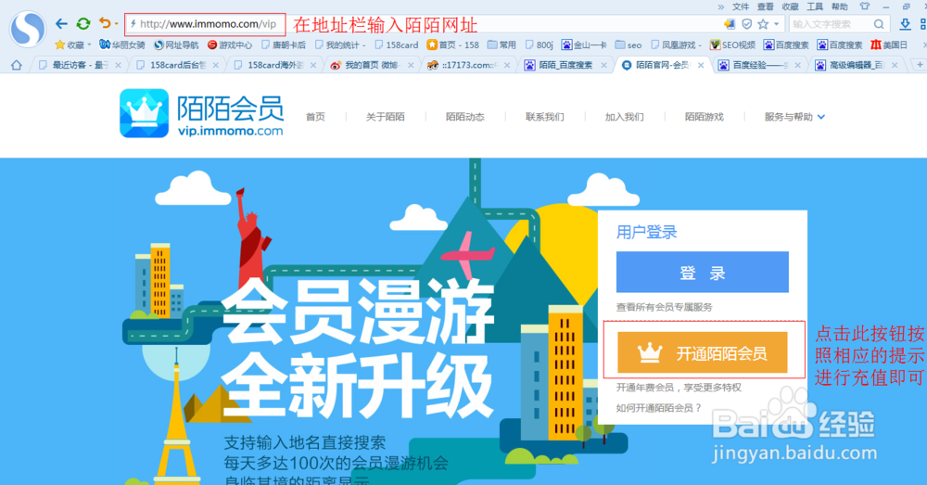Click the star bookmark icon in address bar
927x485 pixels.
[763, 24]
